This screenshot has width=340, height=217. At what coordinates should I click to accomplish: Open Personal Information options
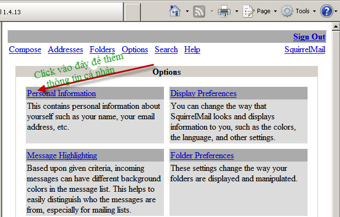coord(62,93)
